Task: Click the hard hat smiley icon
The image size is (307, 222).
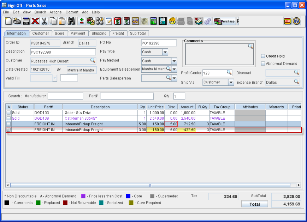Action: pyautogui.click(x=172, y=21)
